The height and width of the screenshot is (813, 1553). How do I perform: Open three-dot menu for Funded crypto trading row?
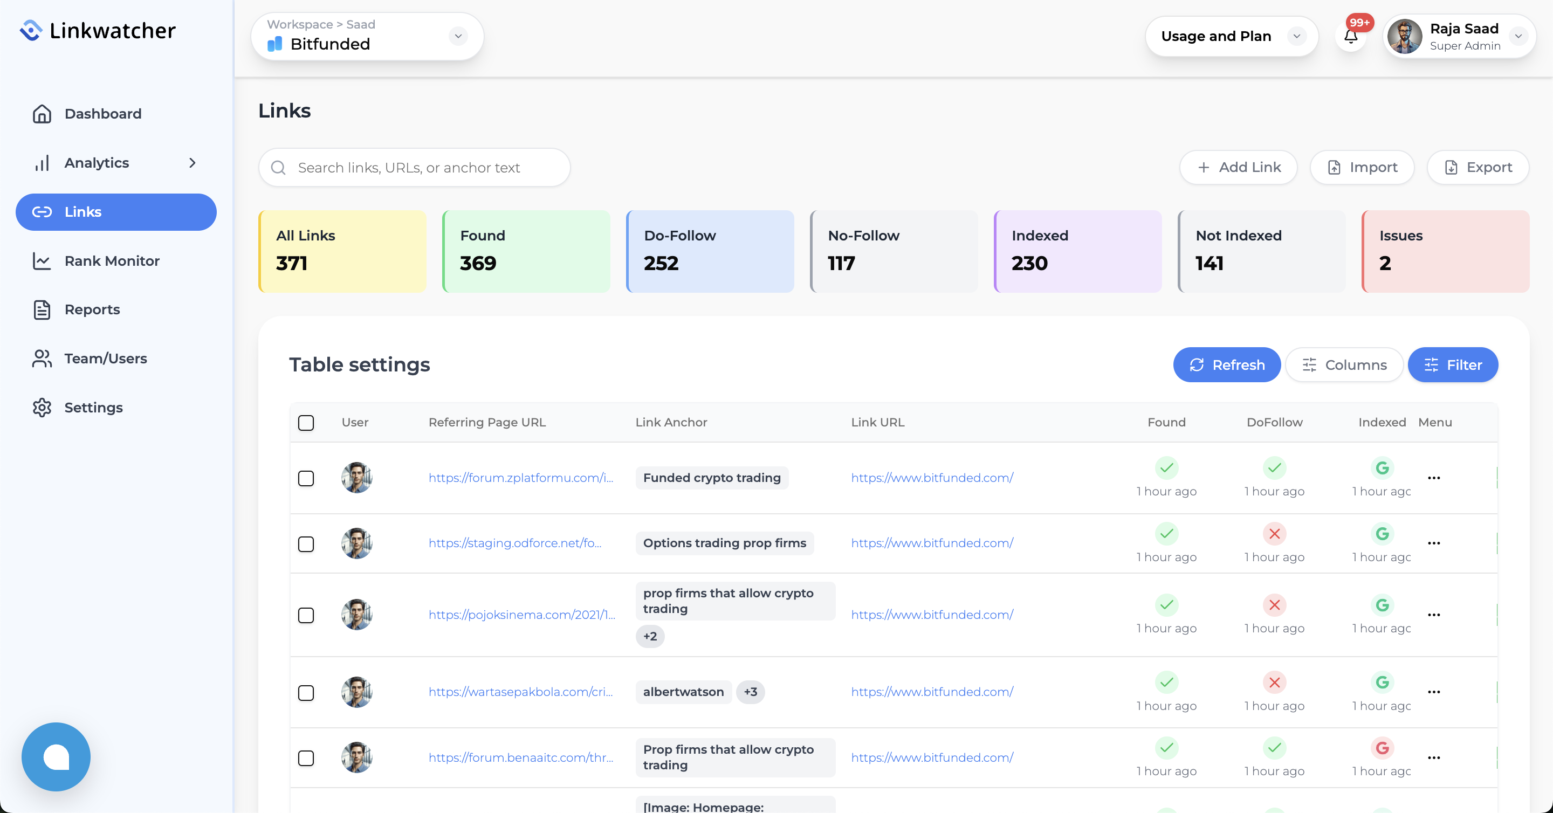[1434, 478]
